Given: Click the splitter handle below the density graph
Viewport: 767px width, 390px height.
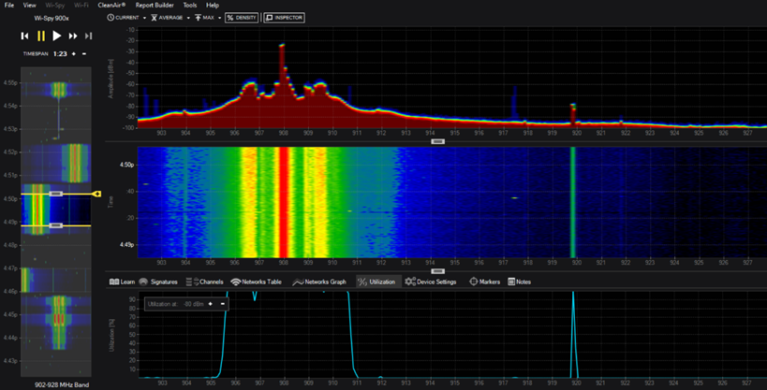Looking at the screenshot, I should (437, 142).
